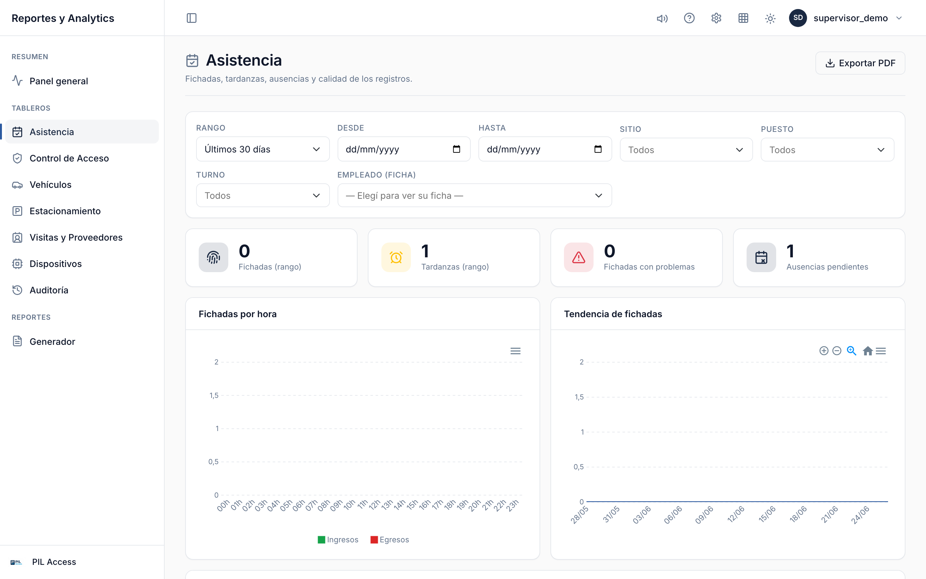926x579 pixels.
Task: Click the Fichadas (rango) label
Action: [x=270, y=267]
